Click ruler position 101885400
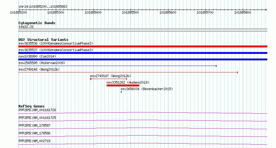 click(x=93, y=12)
